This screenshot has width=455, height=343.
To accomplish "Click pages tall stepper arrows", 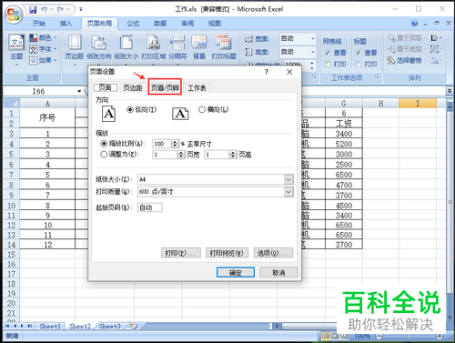I will tap(233, 155).
